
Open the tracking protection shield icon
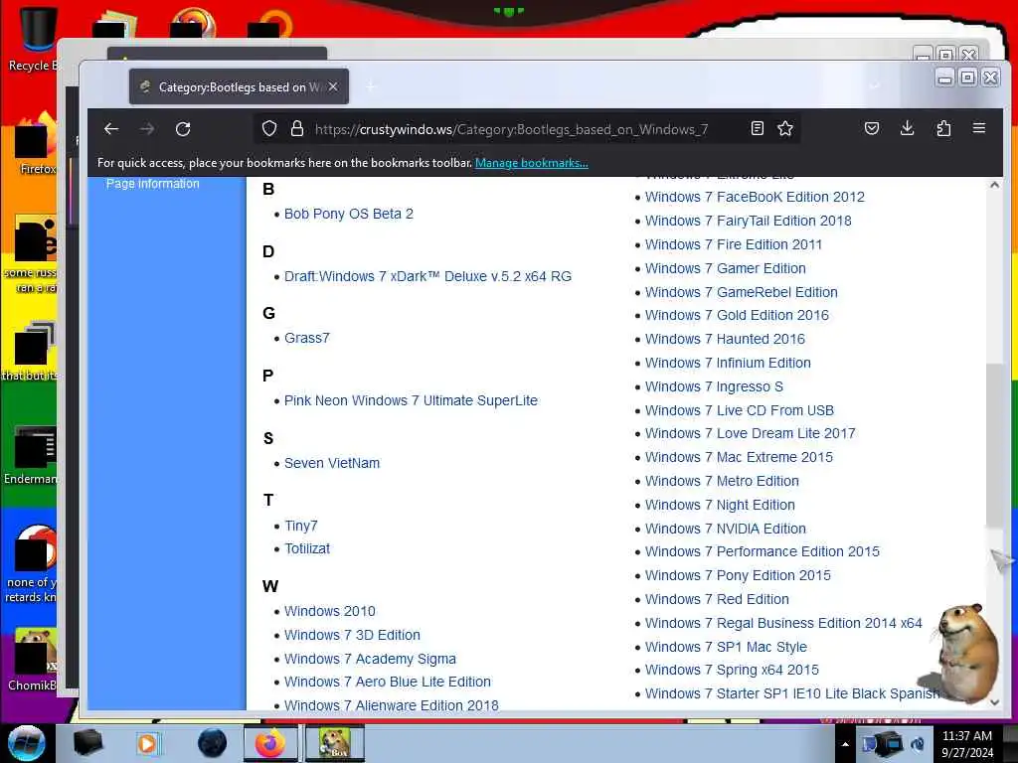269,128
